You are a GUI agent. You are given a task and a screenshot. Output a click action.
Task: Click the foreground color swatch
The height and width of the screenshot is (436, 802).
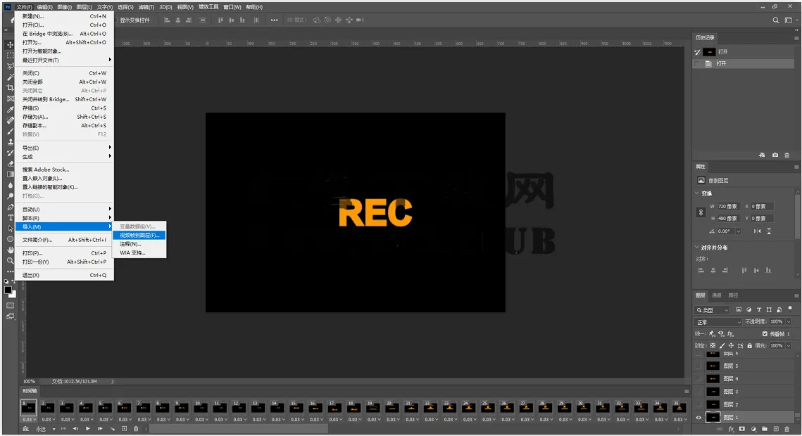(x=8, y=290)
